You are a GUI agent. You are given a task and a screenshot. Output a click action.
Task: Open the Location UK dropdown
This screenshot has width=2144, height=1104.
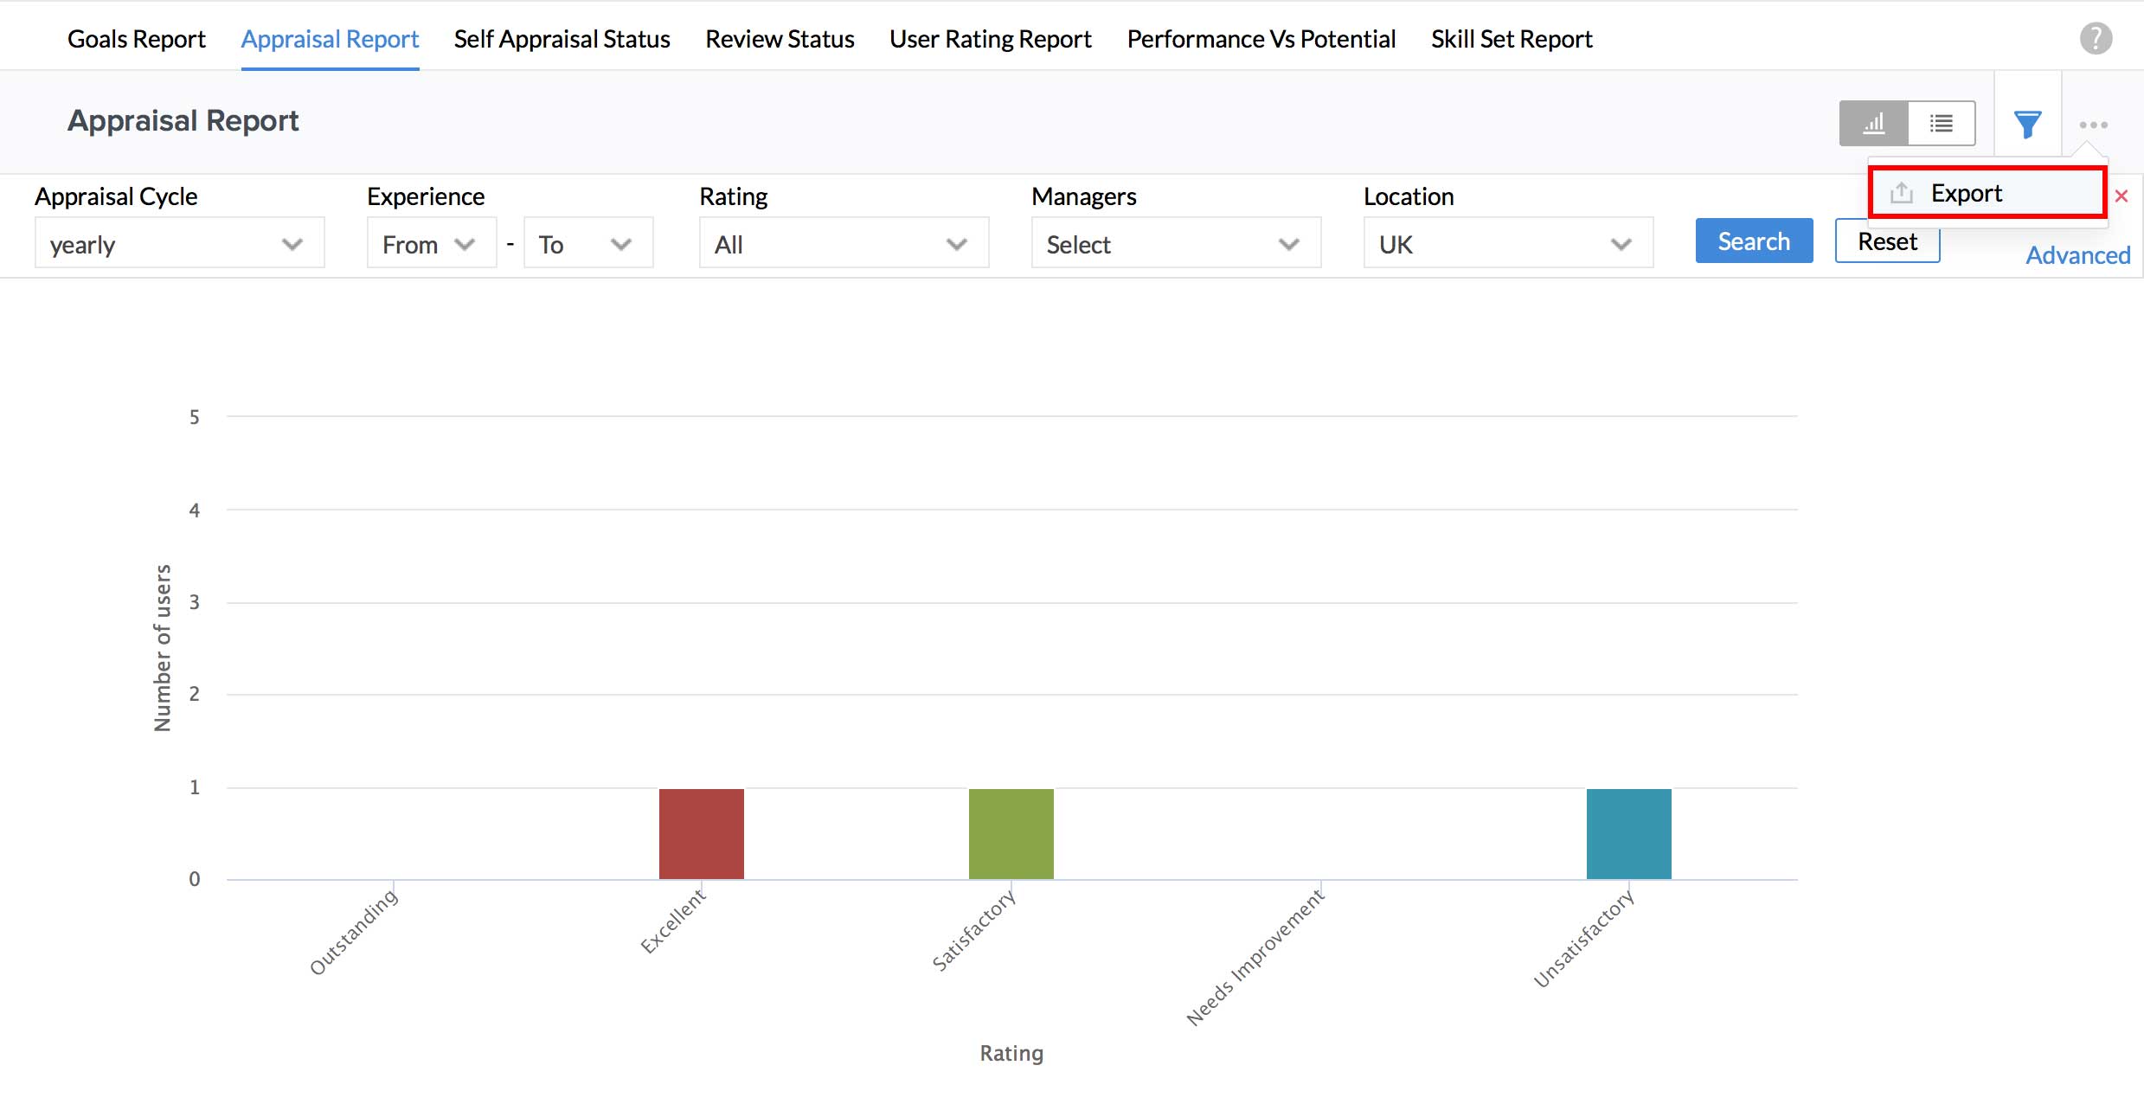1507,244
